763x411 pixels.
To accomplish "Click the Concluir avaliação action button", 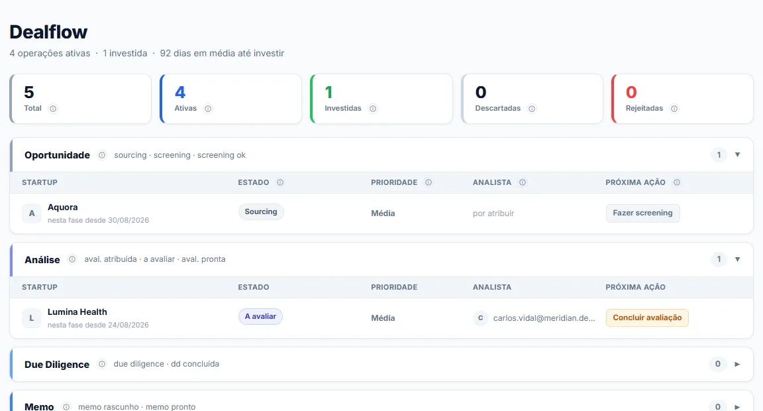I will pyautogui.click(x=646, y=318).
